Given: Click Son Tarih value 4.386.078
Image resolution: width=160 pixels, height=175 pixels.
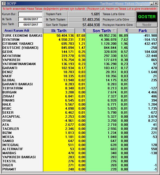Looking at the screenshot, I should 108,40.
